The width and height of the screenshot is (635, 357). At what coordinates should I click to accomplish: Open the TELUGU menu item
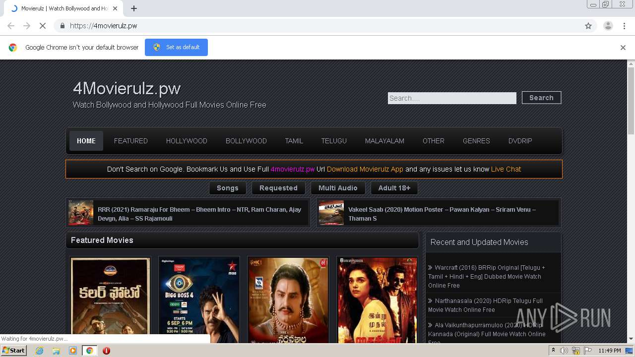click(x=334, y=141)
